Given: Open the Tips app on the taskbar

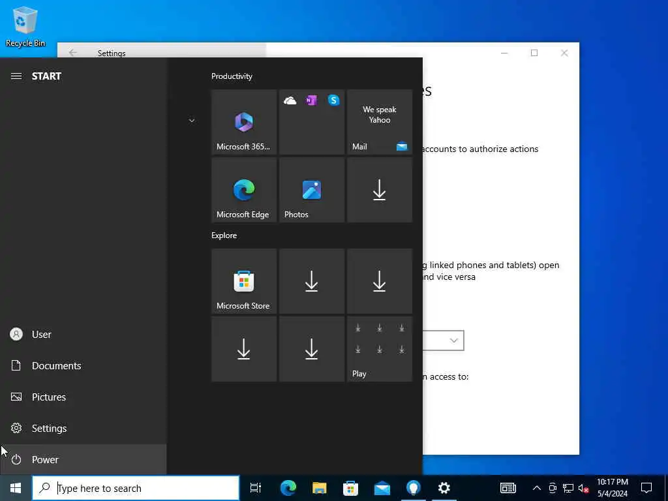Looking at the screenshot, I should [x=413, y=488].
